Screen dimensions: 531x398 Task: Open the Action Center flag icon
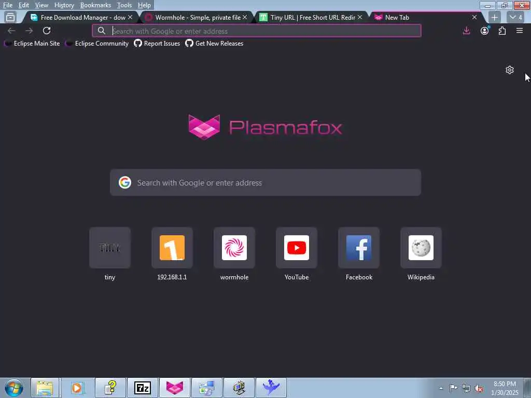[453, 388]
